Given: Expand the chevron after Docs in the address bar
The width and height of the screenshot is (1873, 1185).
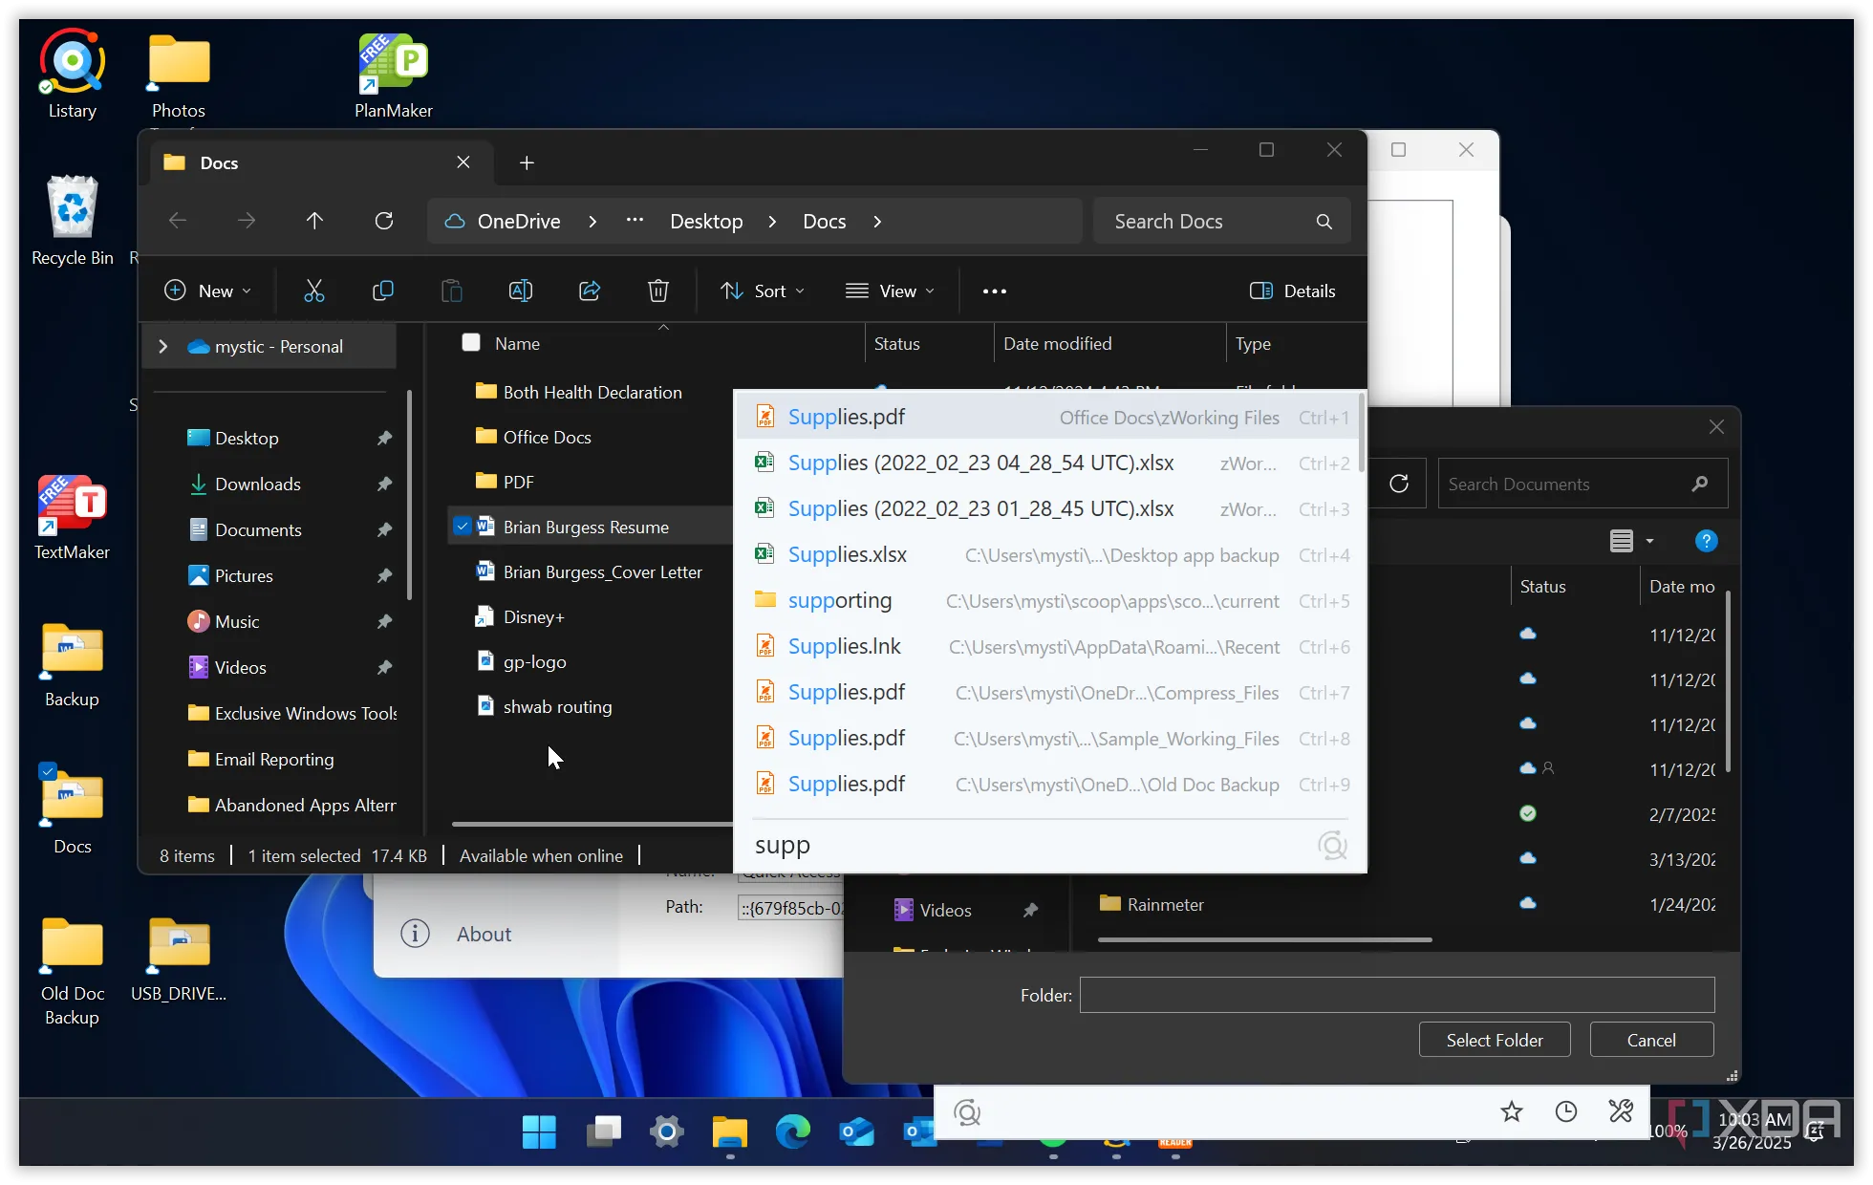Looking at the screenshot, I should (x=877, y=222).
